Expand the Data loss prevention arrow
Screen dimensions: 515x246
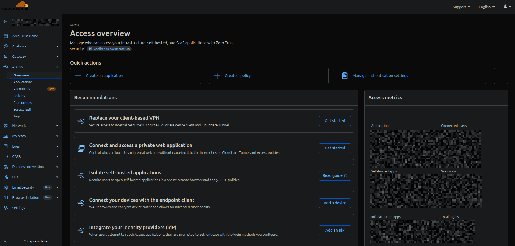pyautogui.click(x=57, y=167)
